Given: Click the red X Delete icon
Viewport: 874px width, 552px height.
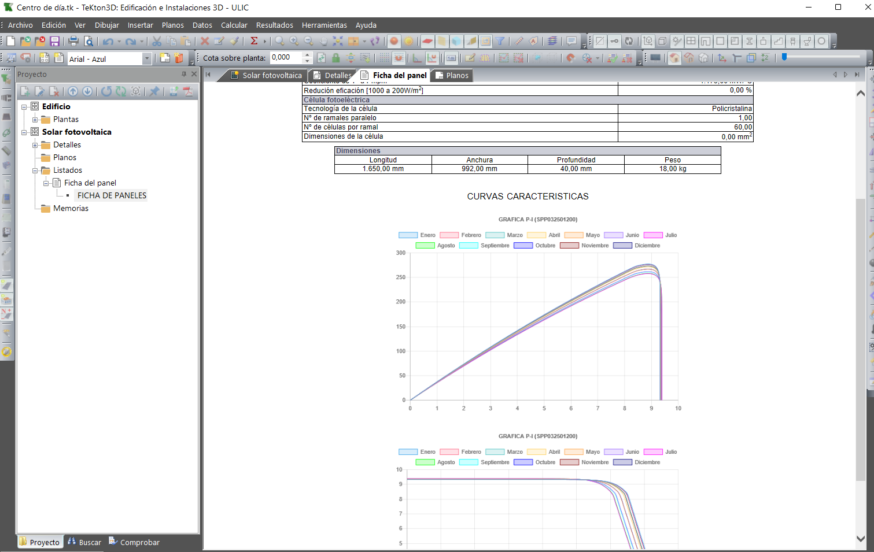Looking at the screenshot, I should coord(204,41).
